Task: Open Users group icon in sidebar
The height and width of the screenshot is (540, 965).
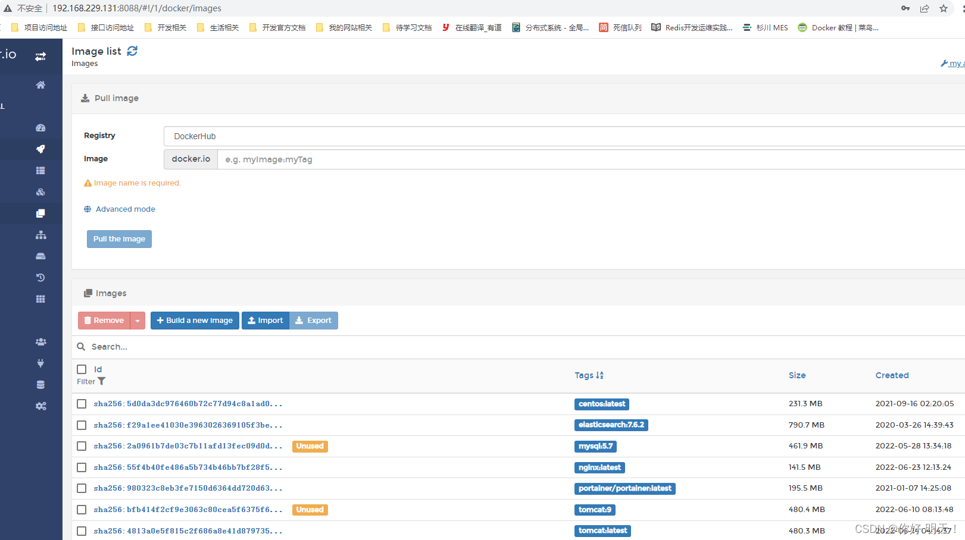Action: pyautogui.click(x=40, y=342)
